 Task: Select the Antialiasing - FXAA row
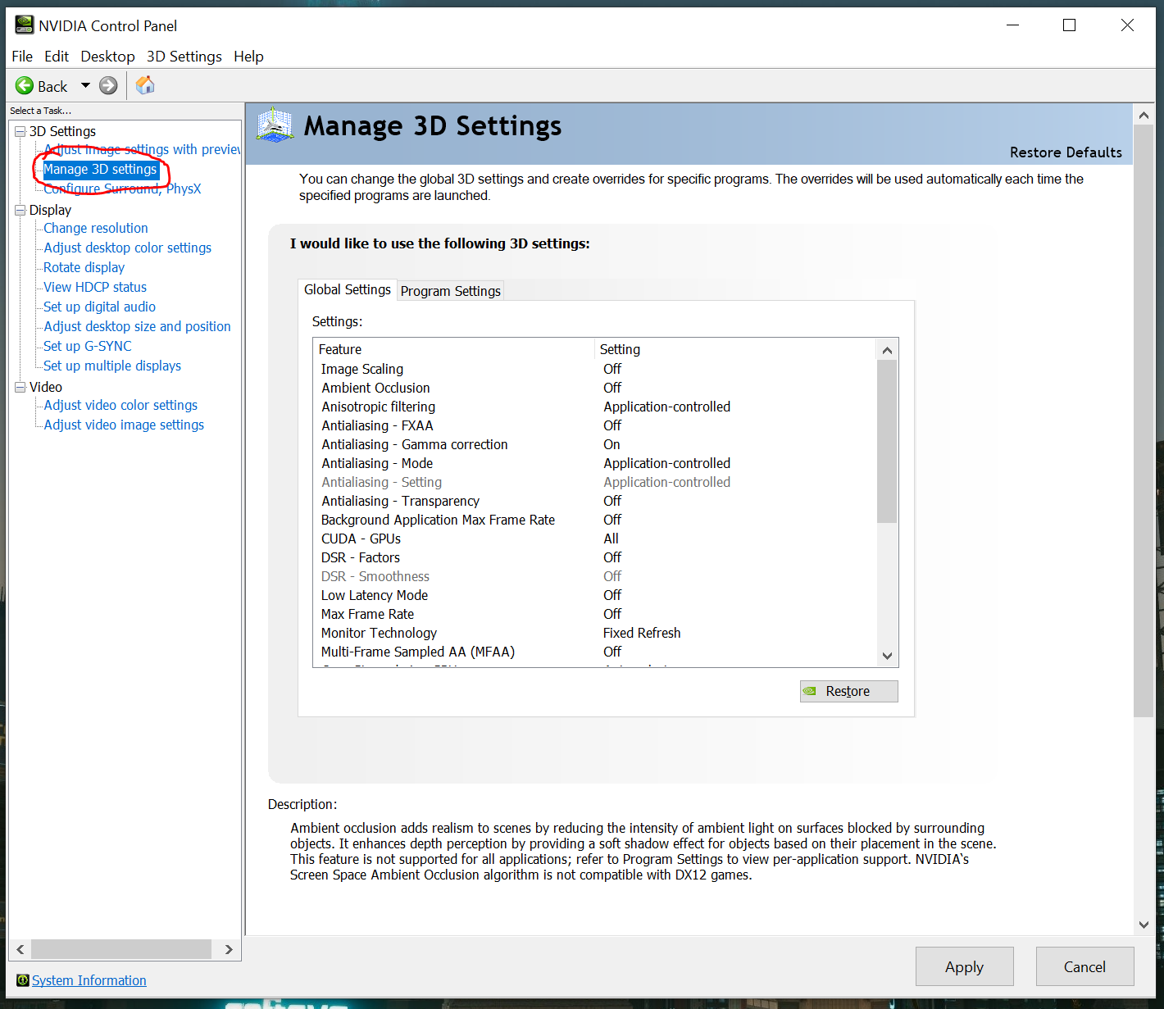tap(595, 425)
